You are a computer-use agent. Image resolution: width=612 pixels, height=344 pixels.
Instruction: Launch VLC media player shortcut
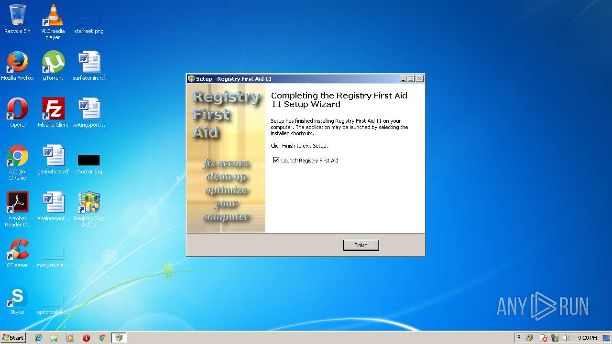(53, 22)
